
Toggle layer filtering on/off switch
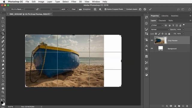point(184,25)
